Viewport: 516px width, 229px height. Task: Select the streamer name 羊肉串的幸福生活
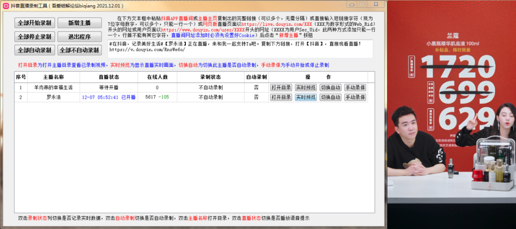[54, 88]
